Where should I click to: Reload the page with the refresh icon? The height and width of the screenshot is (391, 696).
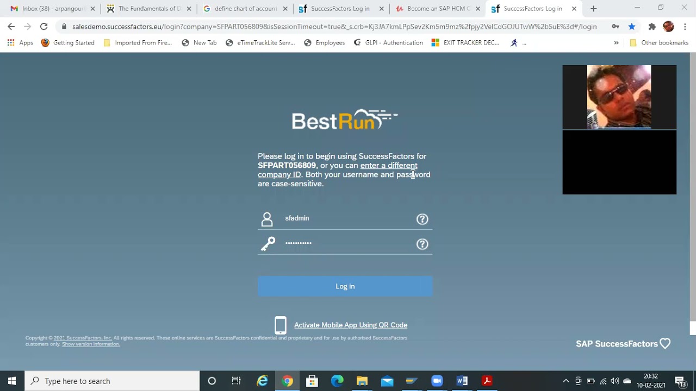coord(43,27)
